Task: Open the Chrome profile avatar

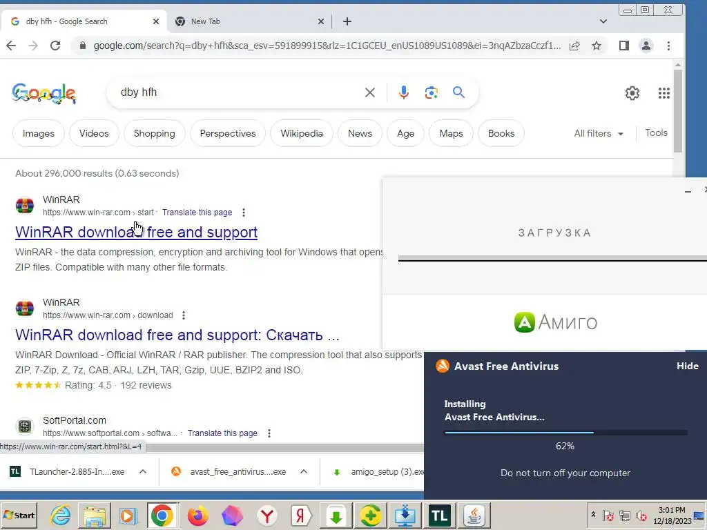Action: pos(646,46)
